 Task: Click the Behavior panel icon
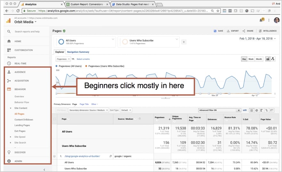pos(9,89)
